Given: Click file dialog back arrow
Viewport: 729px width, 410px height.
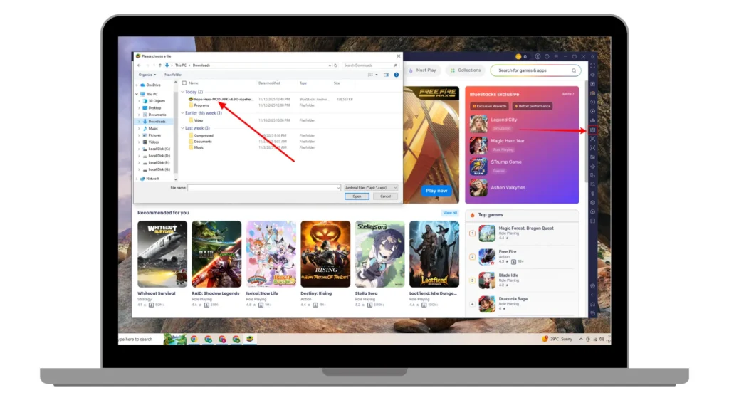Looking at the screenshot, I should 139,65.
